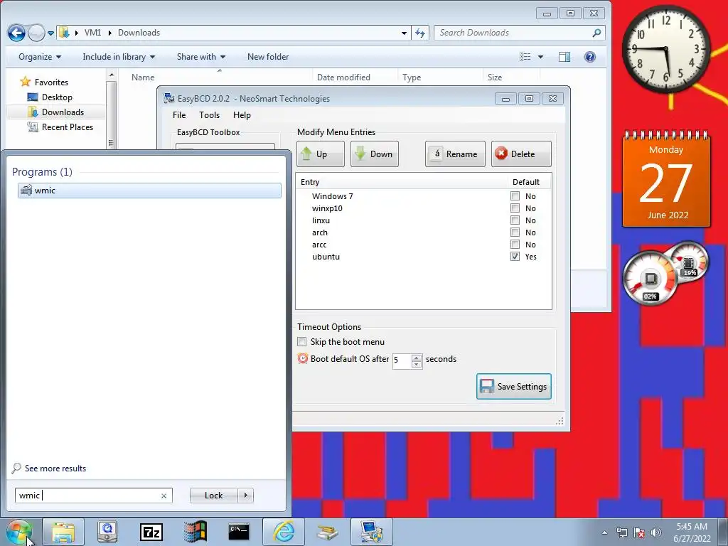Expand Include in library dropdown
728x546 pixels.
[119, 57]
